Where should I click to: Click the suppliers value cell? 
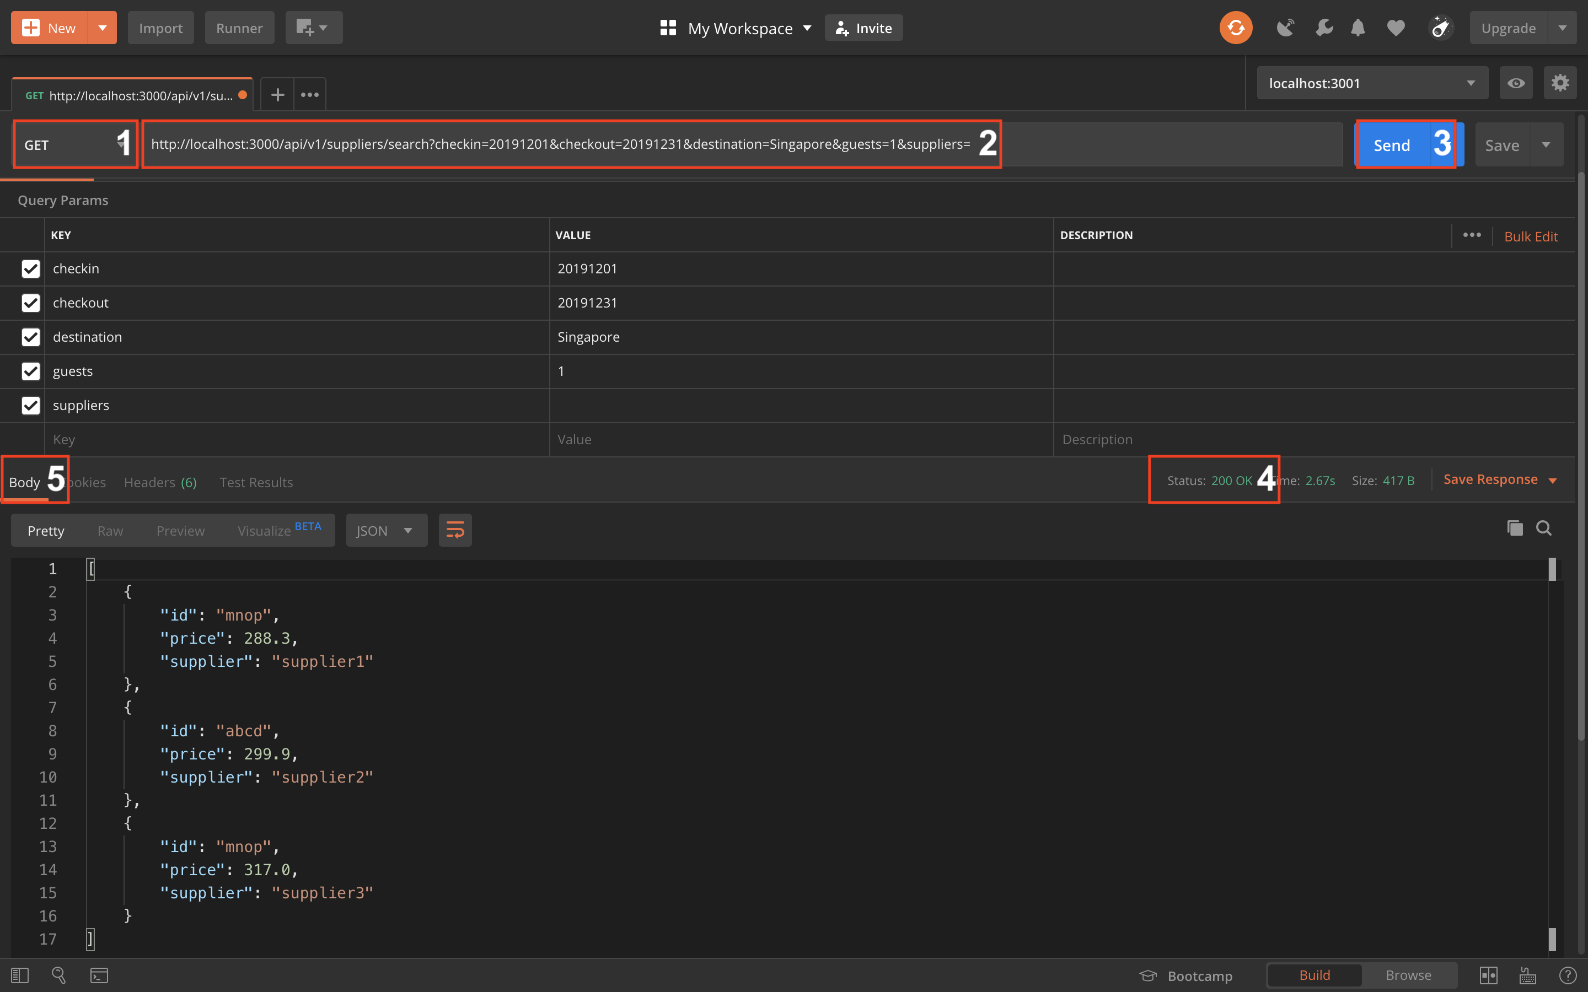point(801,405)
